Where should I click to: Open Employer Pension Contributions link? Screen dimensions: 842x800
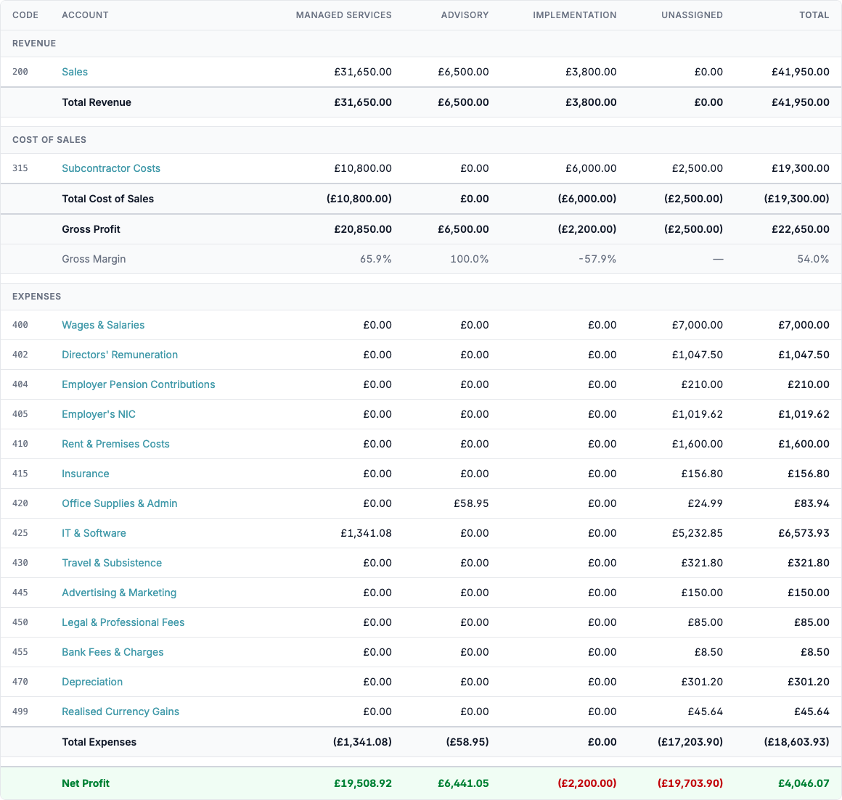pos(138,384)
